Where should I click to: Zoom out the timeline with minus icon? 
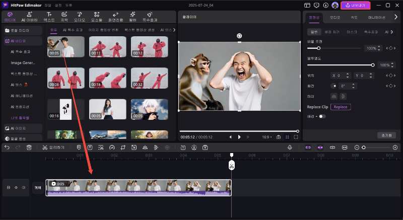[x=357, y=148]
